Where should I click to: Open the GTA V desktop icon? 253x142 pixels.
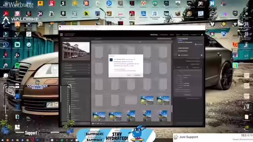click(x=17, y=34)
